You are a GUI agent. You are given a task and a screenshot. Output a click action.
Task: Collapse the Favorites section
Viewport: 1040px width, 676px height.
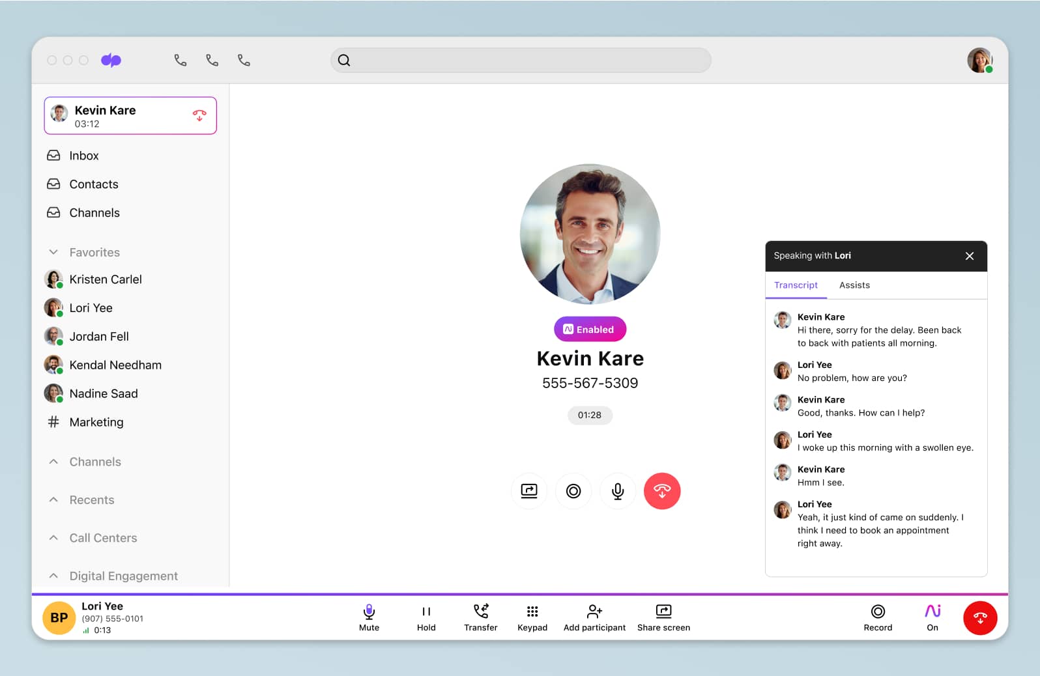point(54,252)
